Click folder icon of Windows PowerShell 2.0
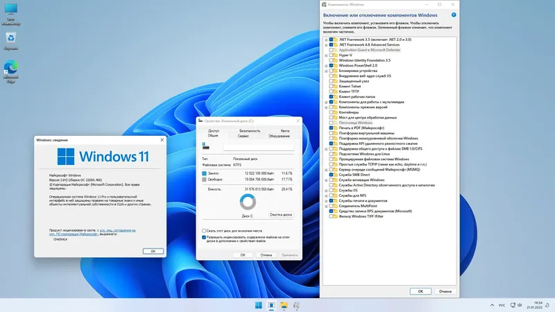 tap(334, 65)
